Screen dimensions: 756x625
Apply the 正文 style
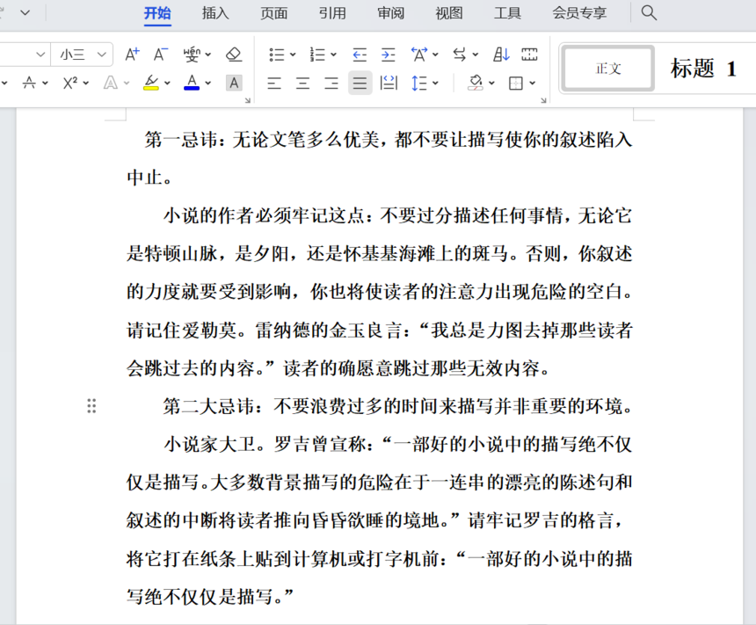(608, 69)
